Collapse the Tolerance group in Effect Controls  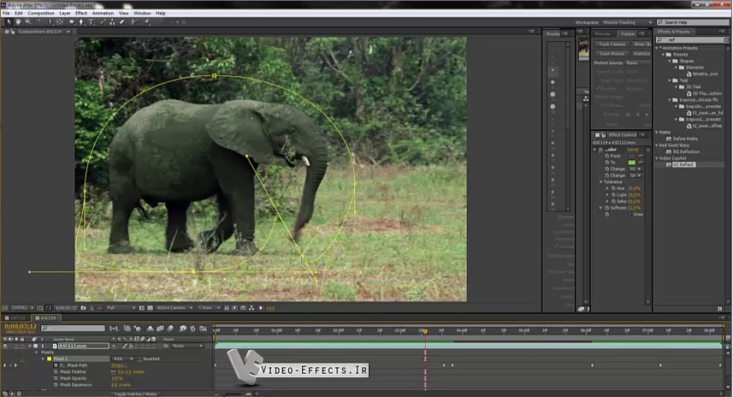point(601,182)
